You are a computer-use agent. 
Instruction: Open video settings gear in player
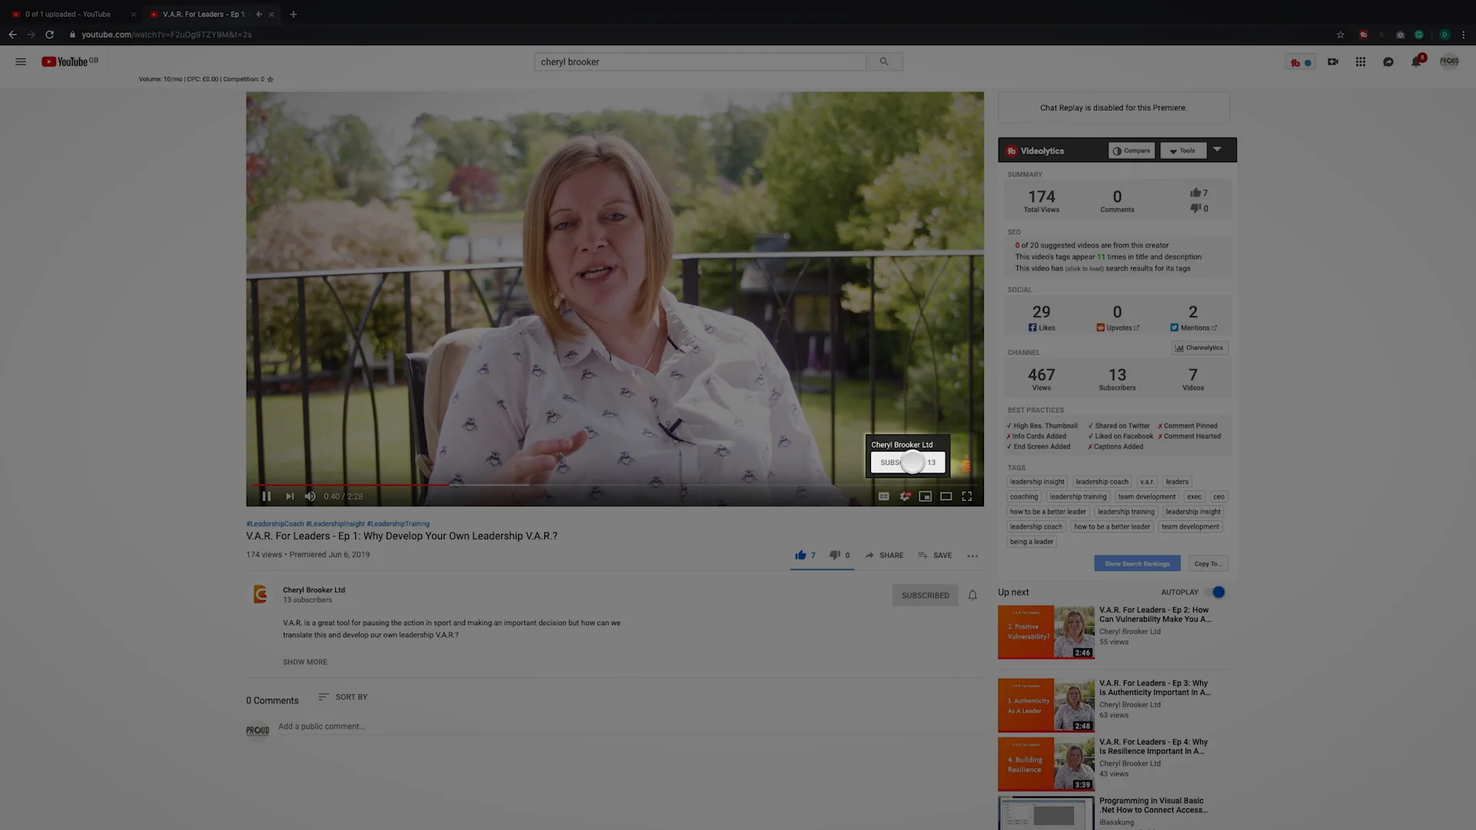pos(905,496)
